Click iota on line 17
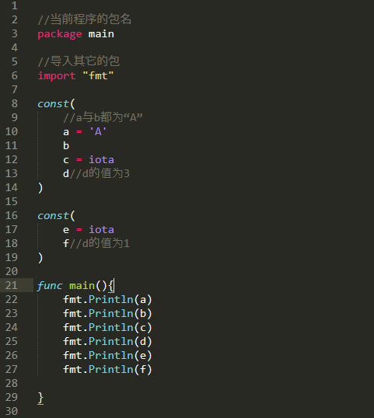The image size is (374, 418). pos(101,229)
